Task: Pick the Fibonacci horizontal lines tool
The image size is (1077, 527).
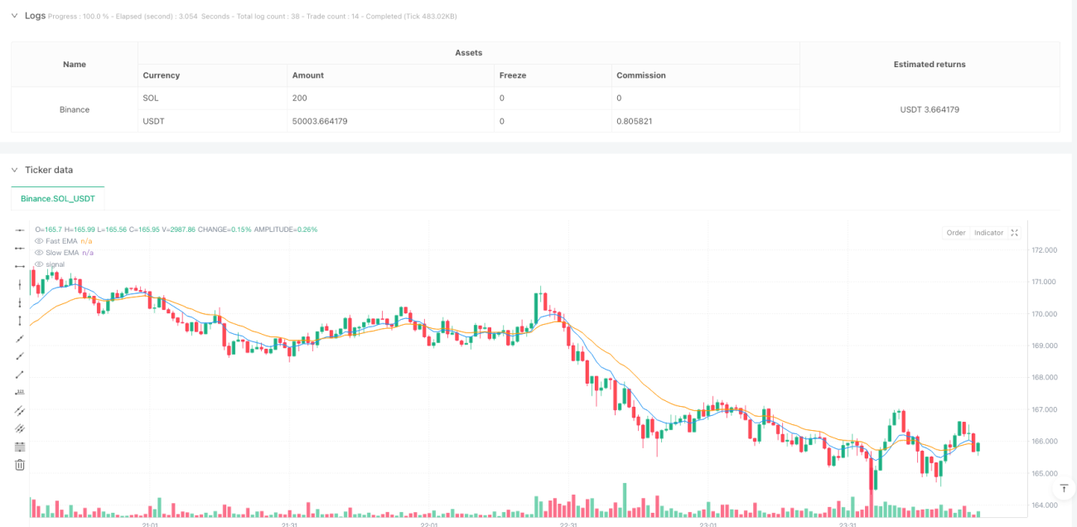Action: click(x=20, y=447)
